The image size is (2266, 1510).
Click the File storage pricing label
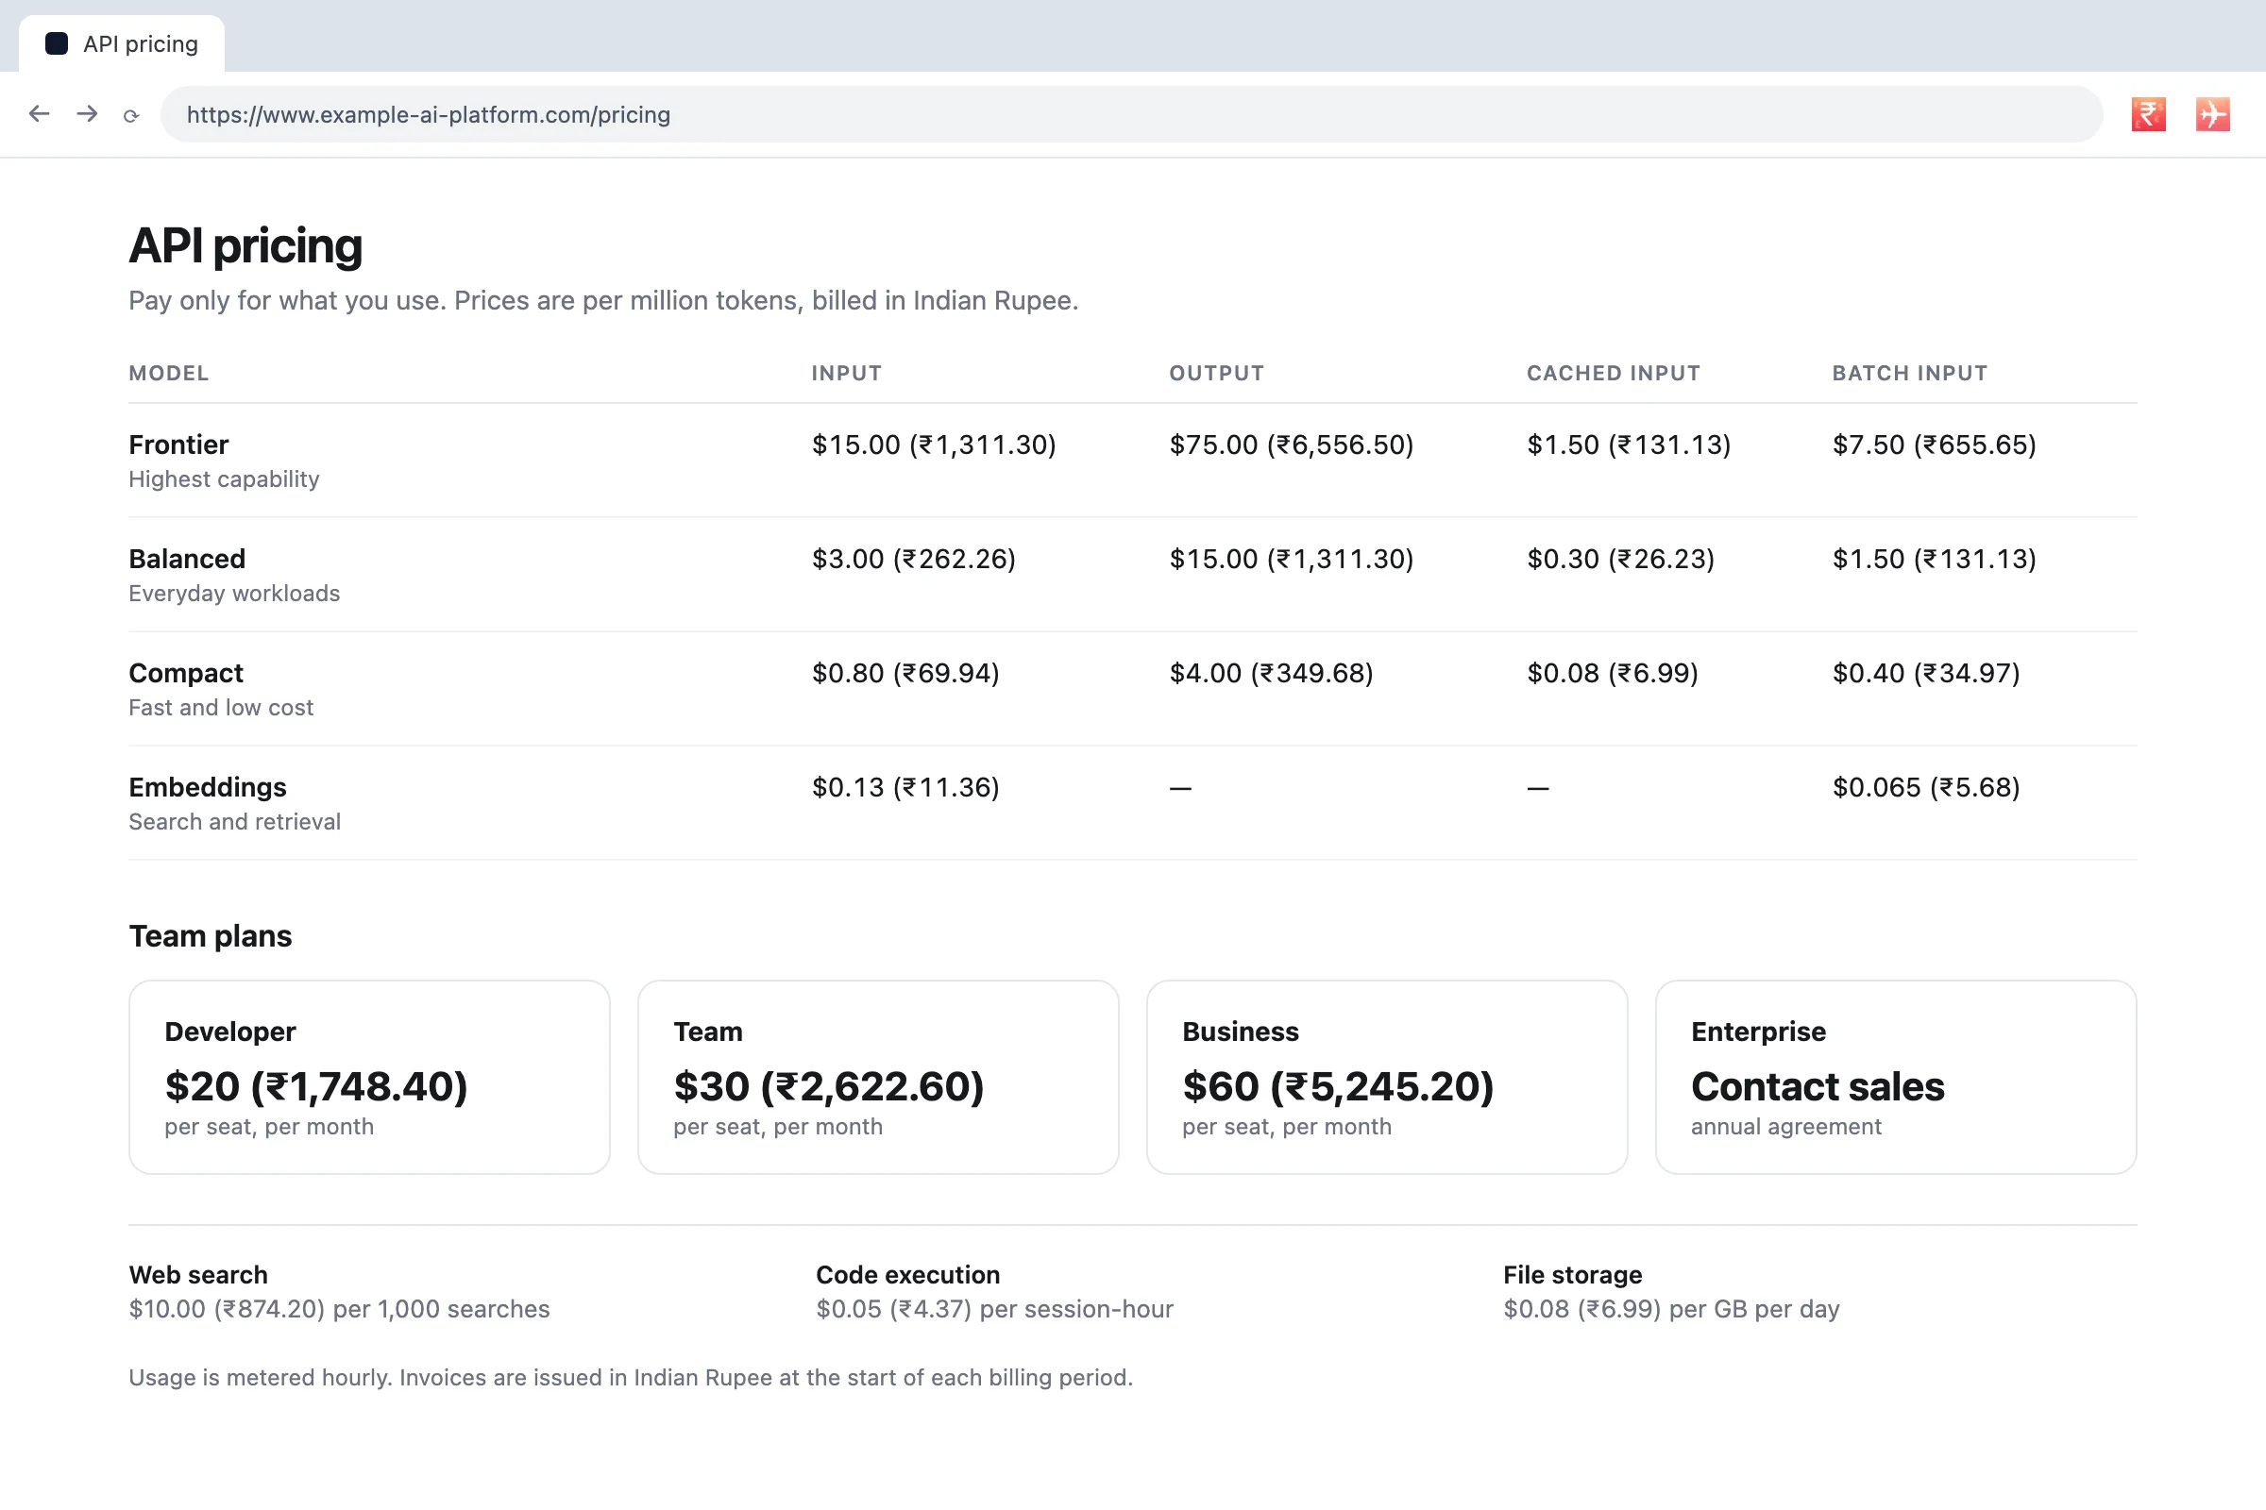[x=1572, y=1274]
